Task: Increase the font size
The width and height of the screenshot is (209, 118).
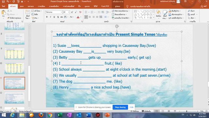Action: tap(72, 12)
